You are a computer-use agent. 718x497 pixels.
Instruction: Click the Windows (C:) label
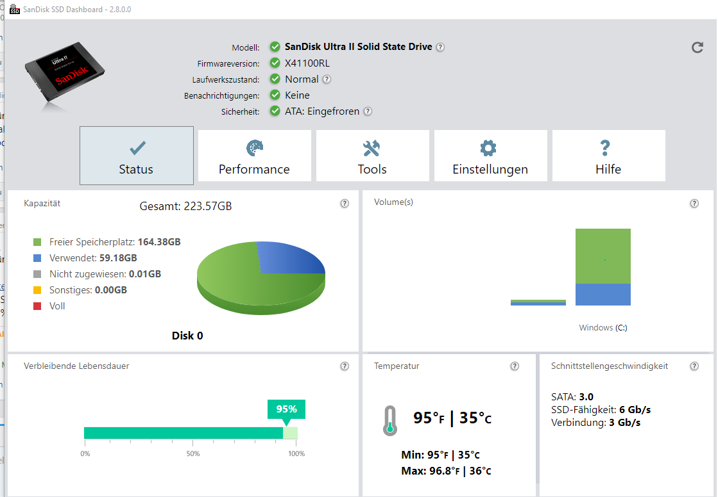pyautogui.click(x=603, y=328)
